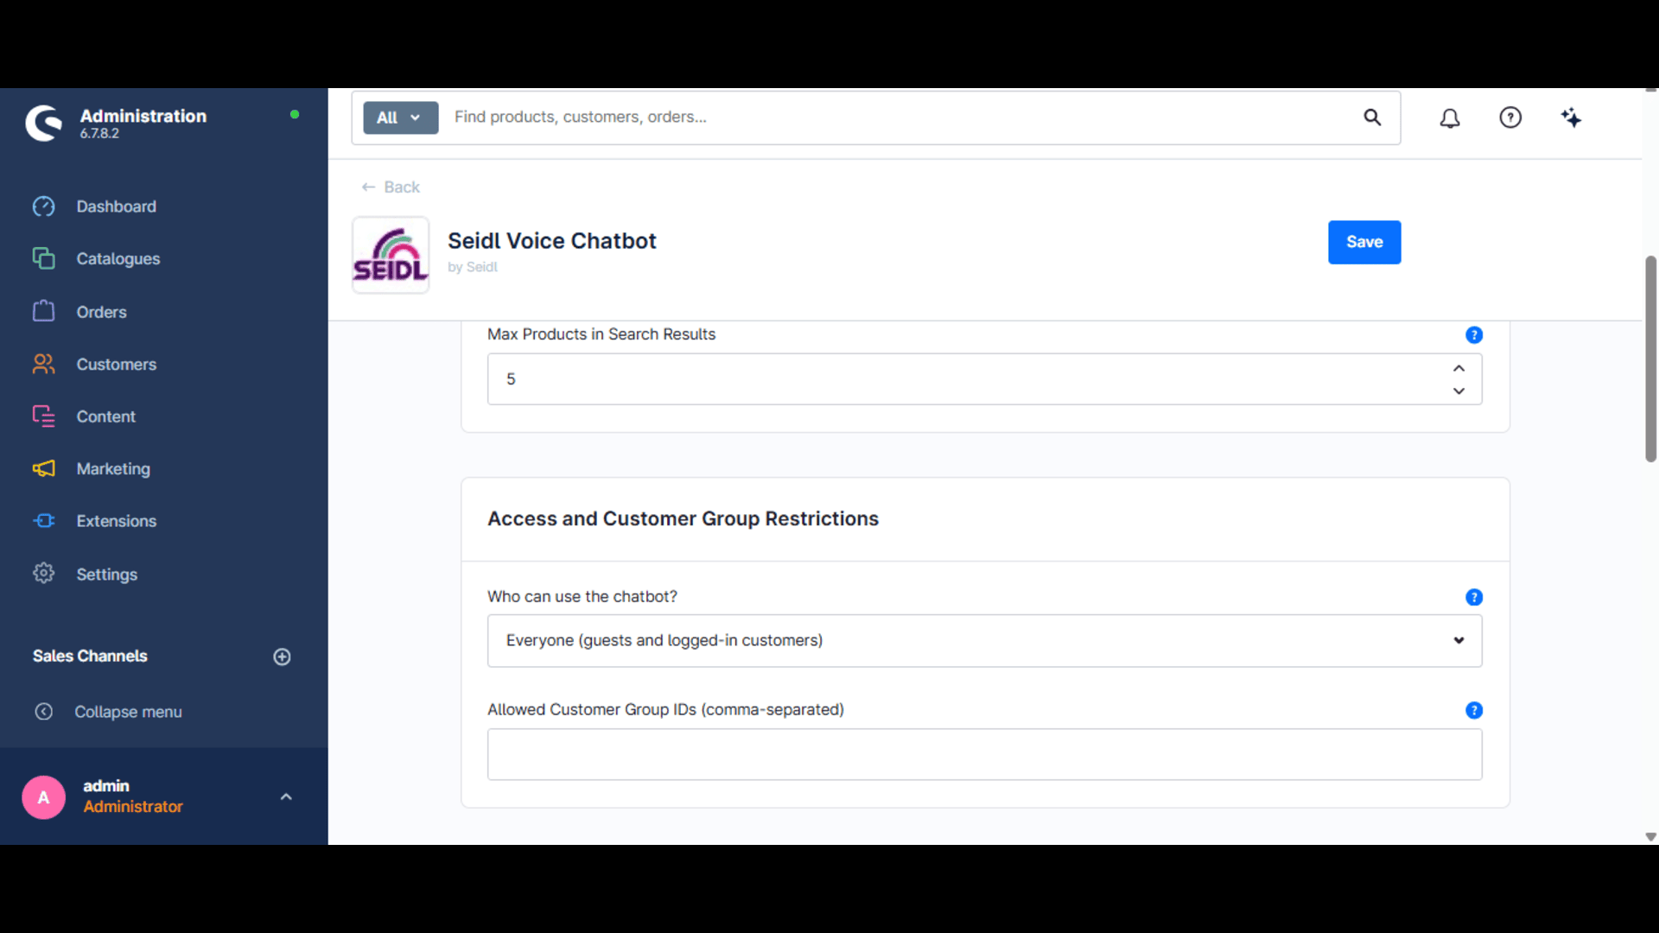Open the Dashboard icon in sidebar
The height and width of the screenshot is (933, 1659).
click(x=43, y=206)
